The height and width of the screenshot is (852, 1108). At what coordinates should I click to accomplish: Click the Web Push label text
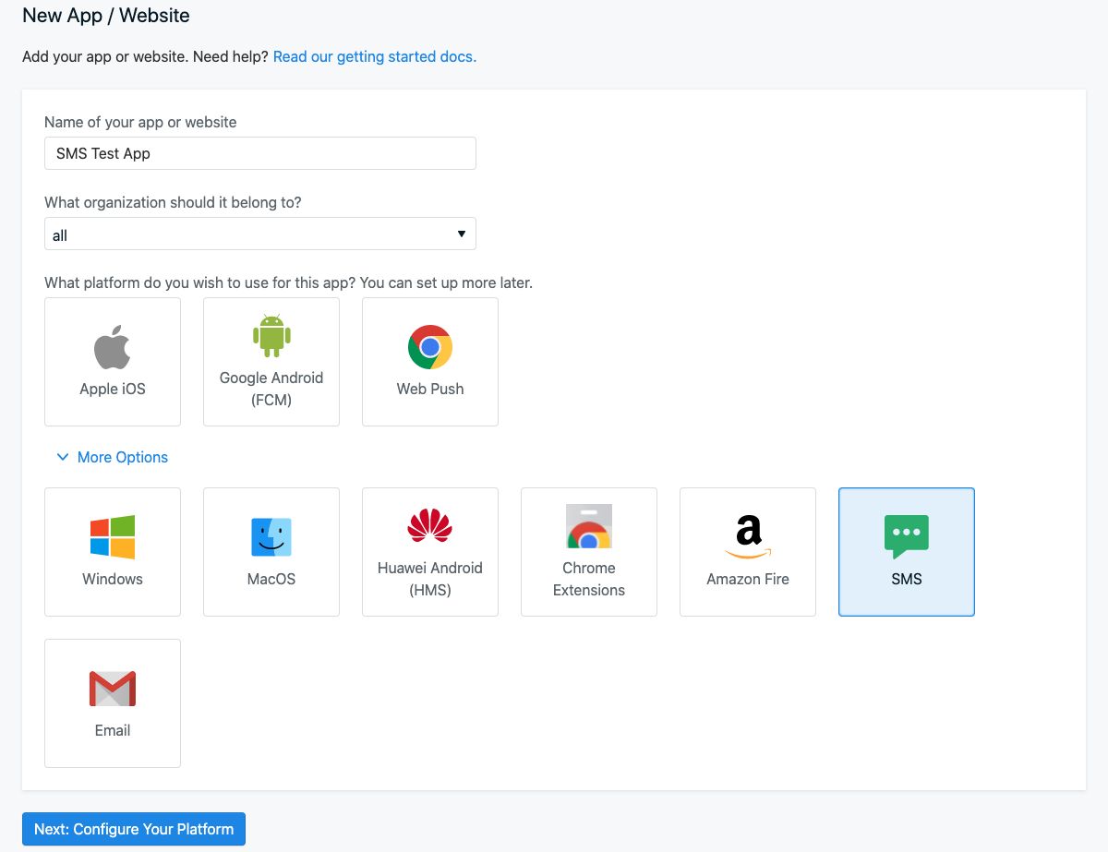(x=430, y=389)
